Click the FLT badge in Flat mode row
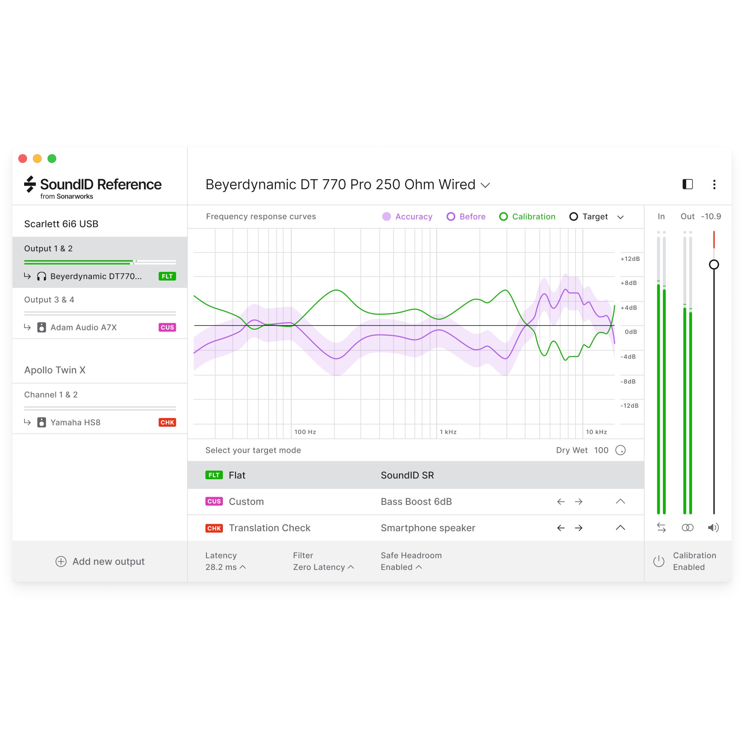 point(214,475)
